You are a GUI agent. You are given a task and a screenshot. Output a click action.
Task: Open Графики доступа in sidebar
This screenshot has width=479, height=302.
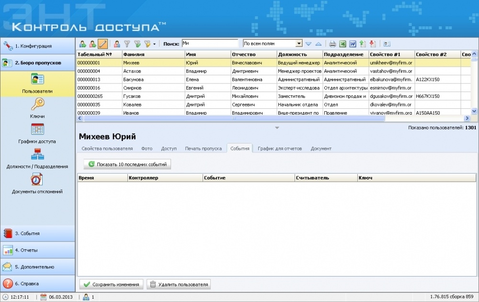(x=37, y=133)
